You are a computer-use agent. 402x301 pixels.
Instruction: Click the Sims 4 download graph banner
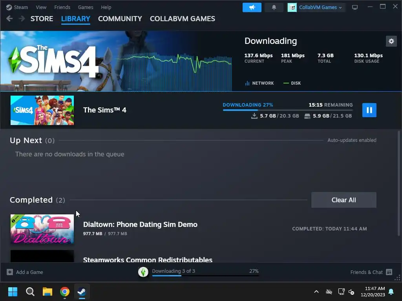tap(116, 61)
